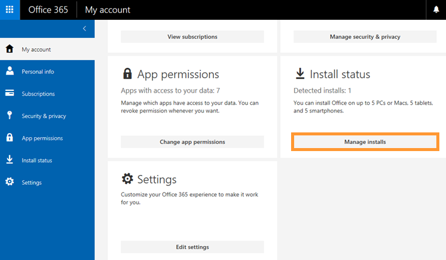Click Manage security & privacy button

[365, 37]
